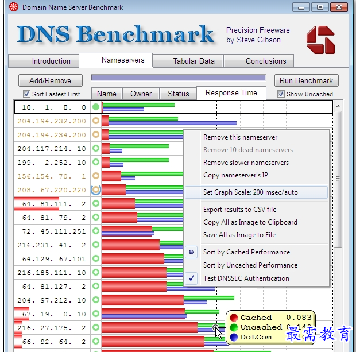Click red cached bar for 204.97.212.10
This screenshot has width=356, height=352.
142,300
